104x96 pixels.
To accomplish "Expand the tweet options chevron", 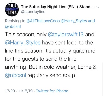I will (98, 8).
